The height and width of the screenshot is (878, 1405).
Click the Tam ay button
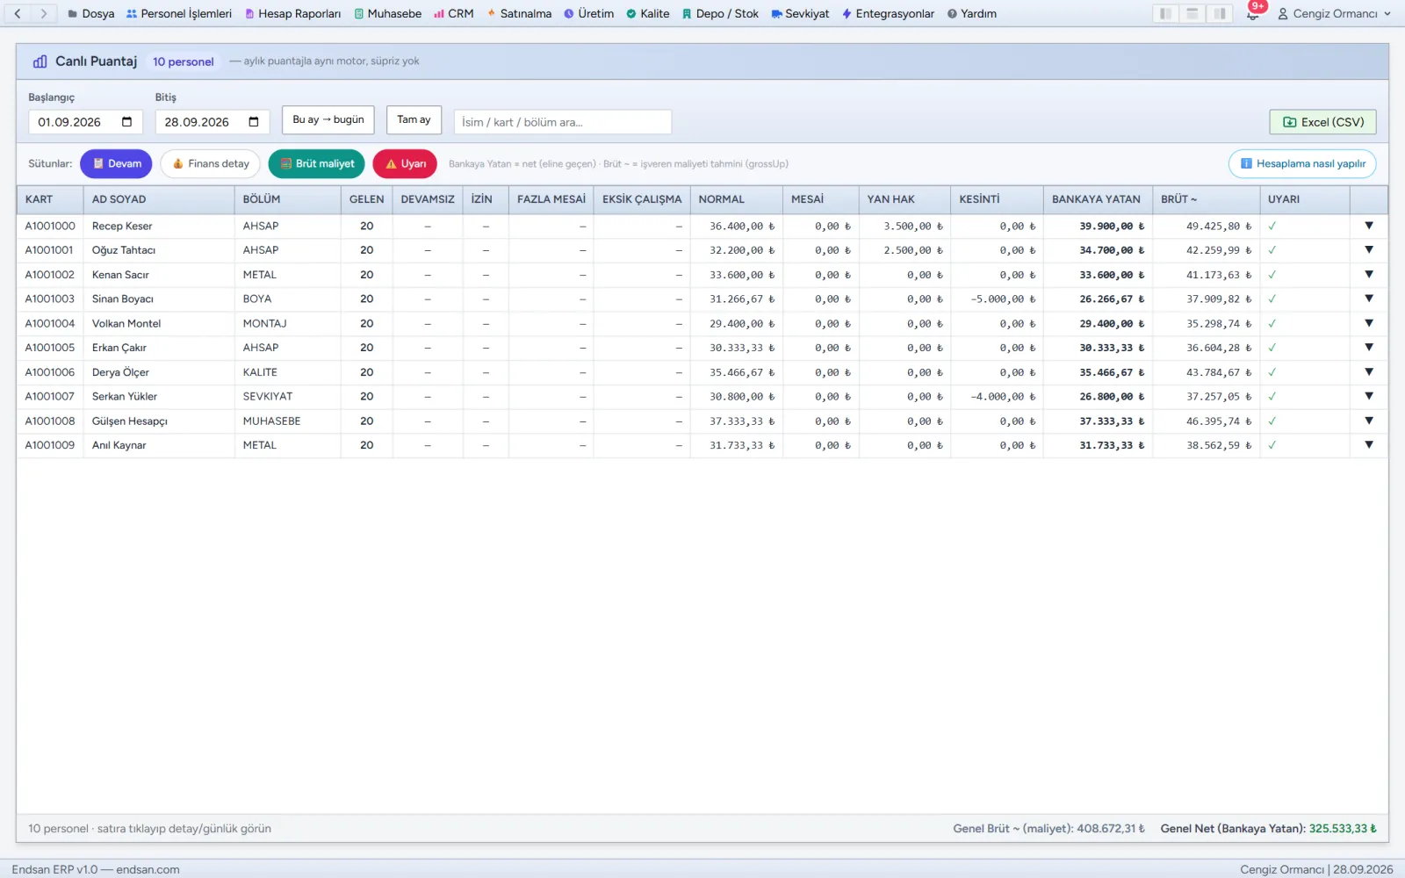[414, 120]
